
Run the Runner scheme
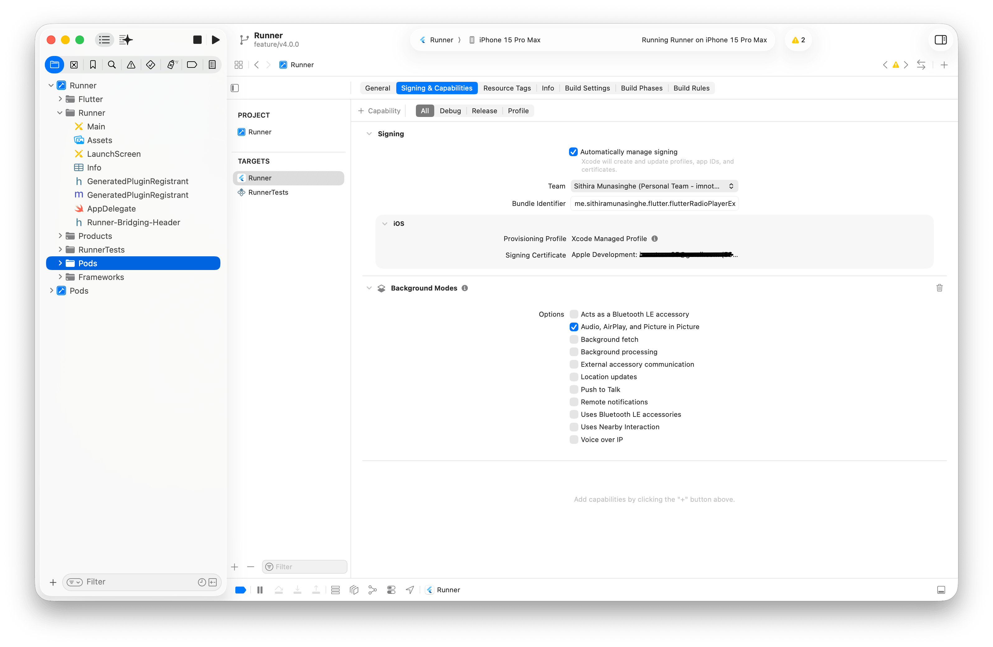tap(215, 40)
